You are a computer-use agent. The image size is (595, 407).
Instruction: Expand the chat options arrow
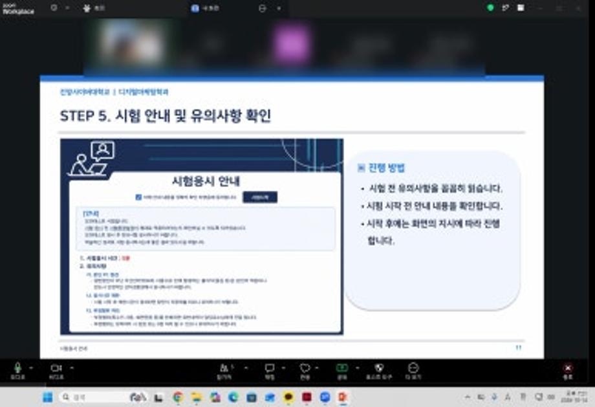(x=283, y=368)
